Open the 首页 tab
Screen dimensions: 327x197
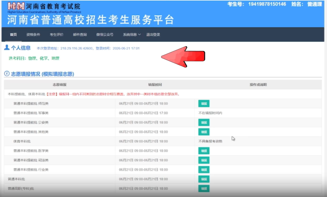pos(13,34)
